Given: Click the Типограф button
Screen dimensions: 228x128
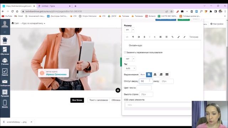Looking at the screenshot, I should point(194,37).
